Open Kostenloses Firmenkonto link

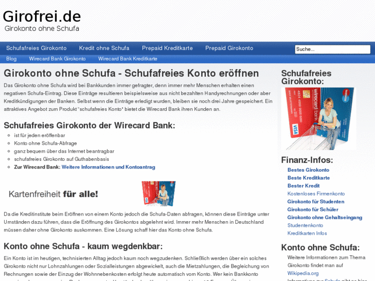point(316,193)
